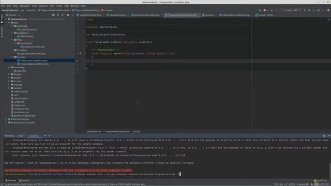Click Services in navigation breadcrumb
Viewport: 331px width, 186px height.
coord(31,10)
